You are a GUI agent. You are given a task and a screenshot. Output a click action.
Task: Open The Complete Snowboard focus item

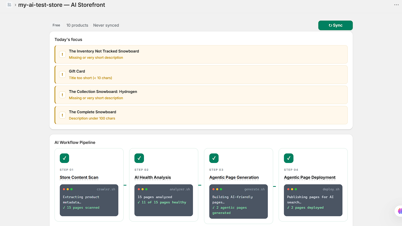coord(201,115)
